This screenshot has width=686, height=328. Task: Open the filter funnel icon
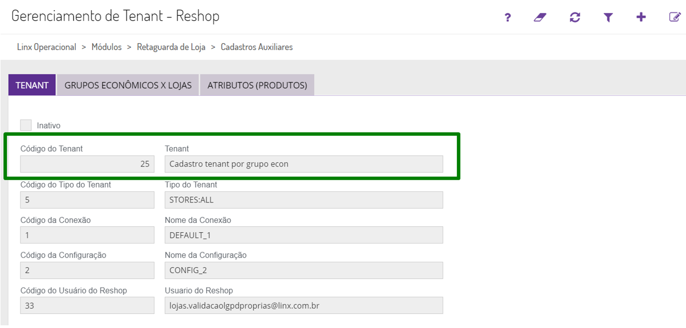click(x=608, y=17)
